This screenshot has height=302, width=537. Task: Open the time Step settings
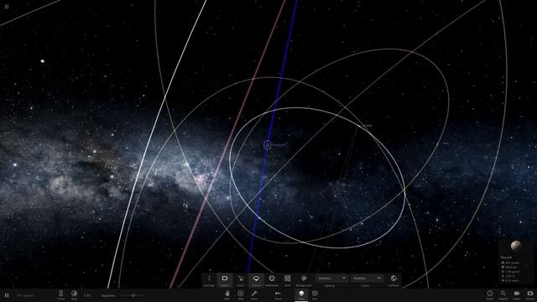[x=74, y=294]
